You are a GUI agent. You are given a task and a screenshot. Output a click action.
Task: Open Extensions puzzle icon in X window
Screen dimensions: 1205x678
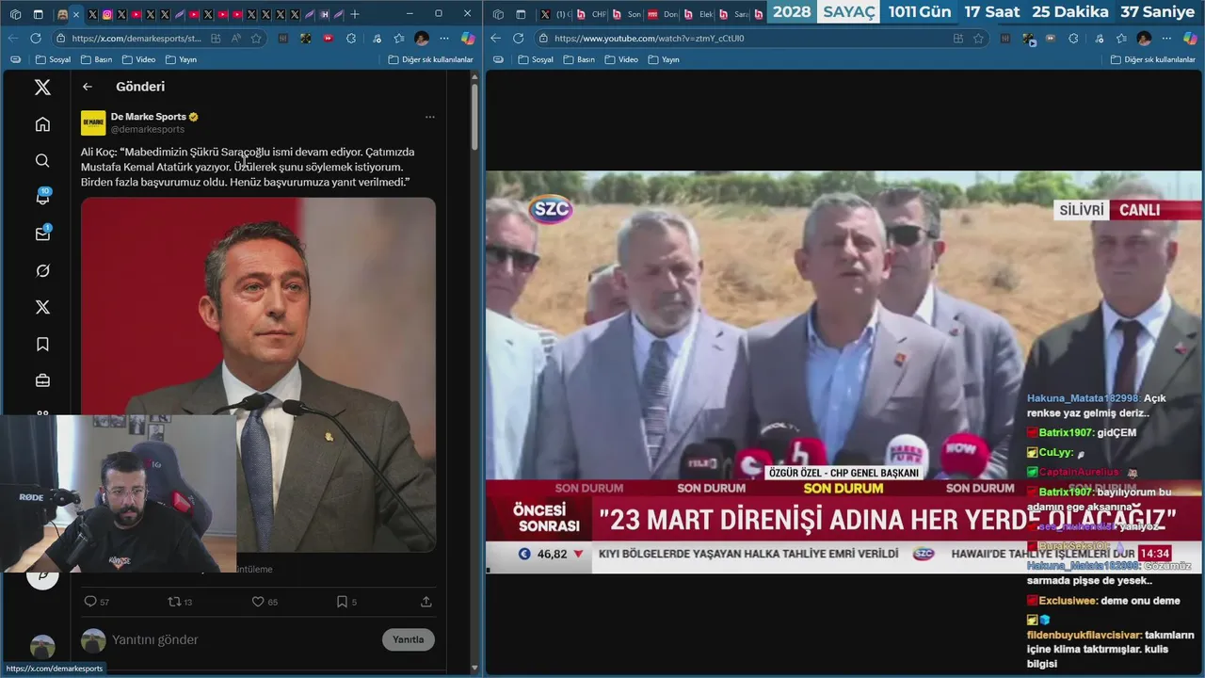click(x=351, y=39)
